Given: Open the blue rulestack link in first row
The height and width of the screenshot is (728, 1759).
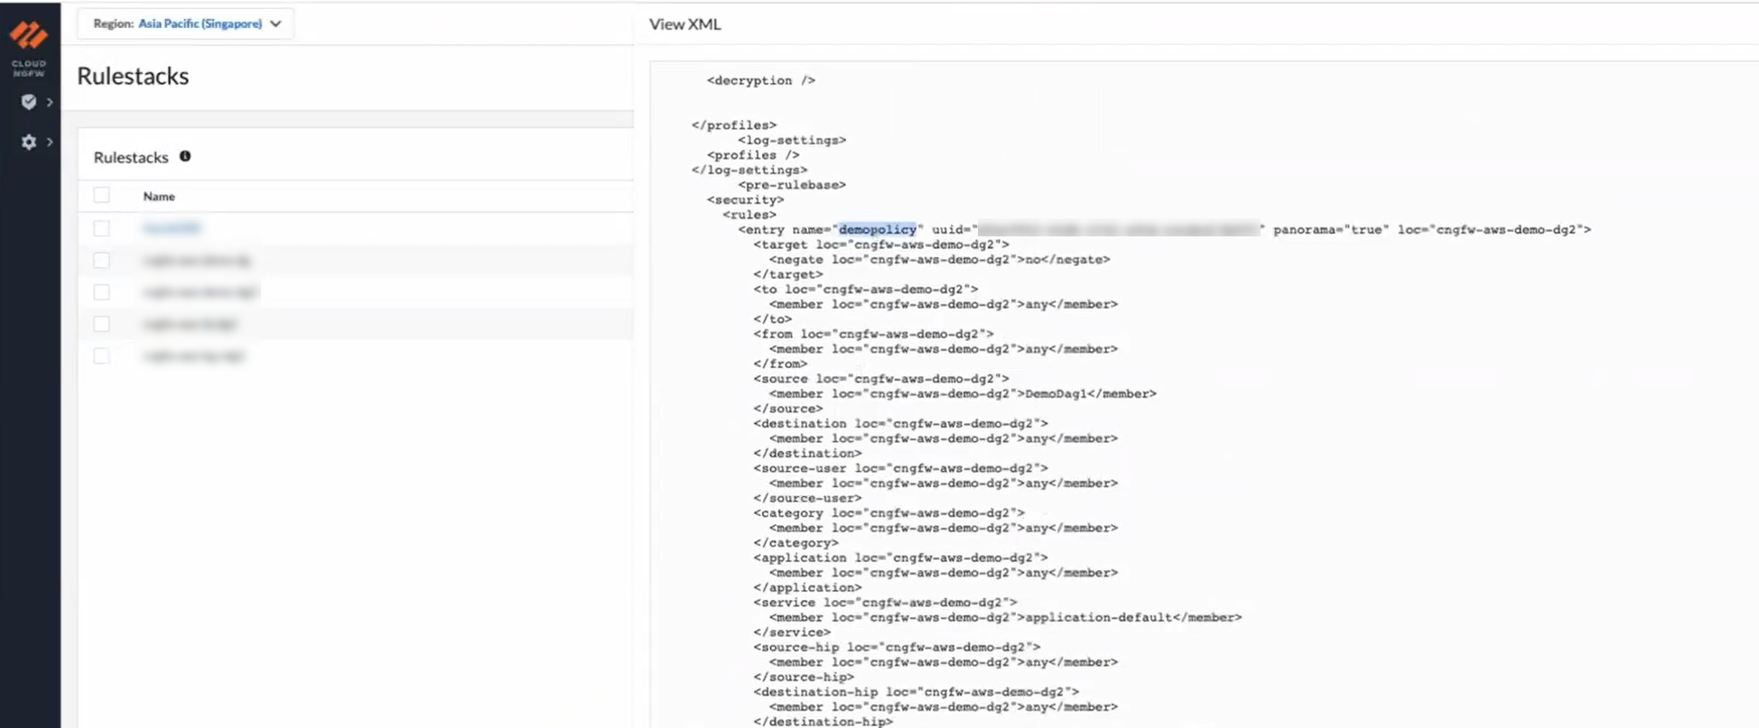Looking at the screenshot, I should pos(172,228).
